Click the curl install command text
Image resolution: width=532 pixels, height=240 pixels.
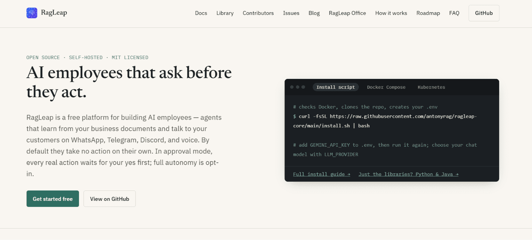pos(385,121)
